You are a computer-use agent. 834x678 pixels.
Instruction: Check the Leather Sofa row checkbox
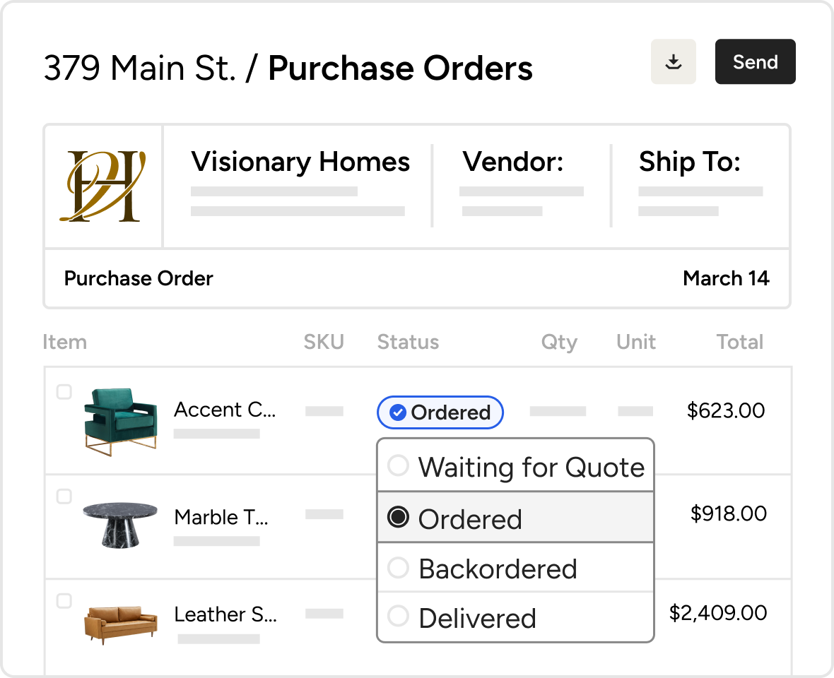[64, 601]
